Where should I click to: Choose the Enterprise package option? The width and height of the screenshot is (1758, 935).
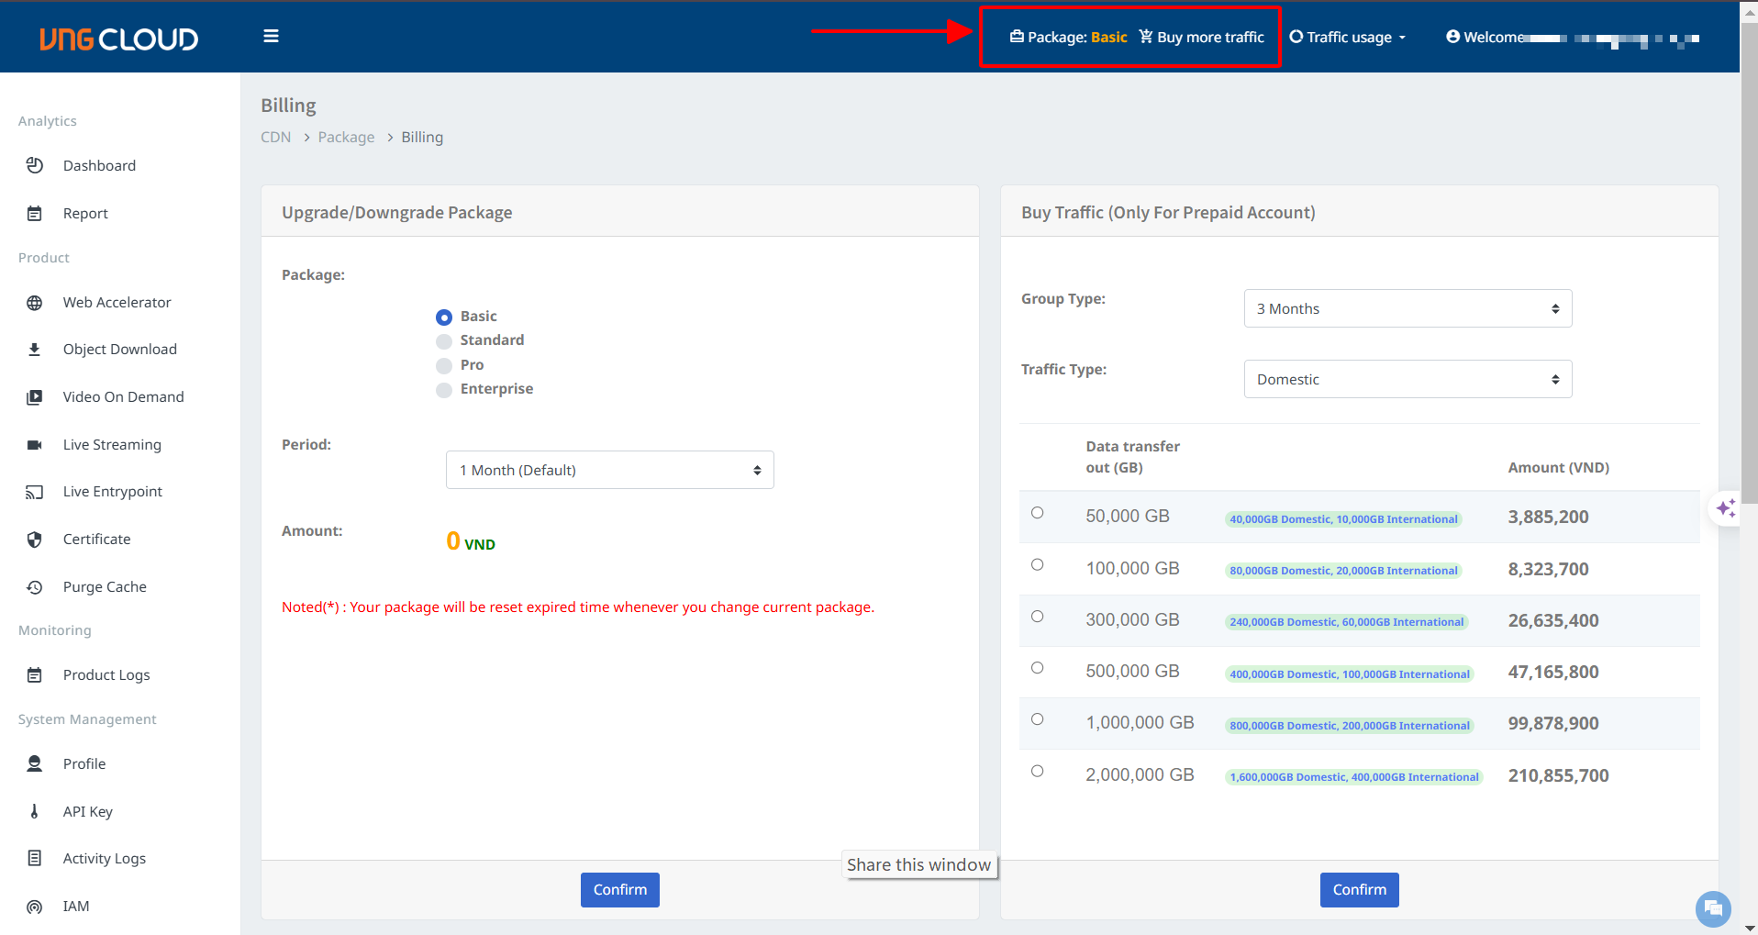click(x=444, y=390)
